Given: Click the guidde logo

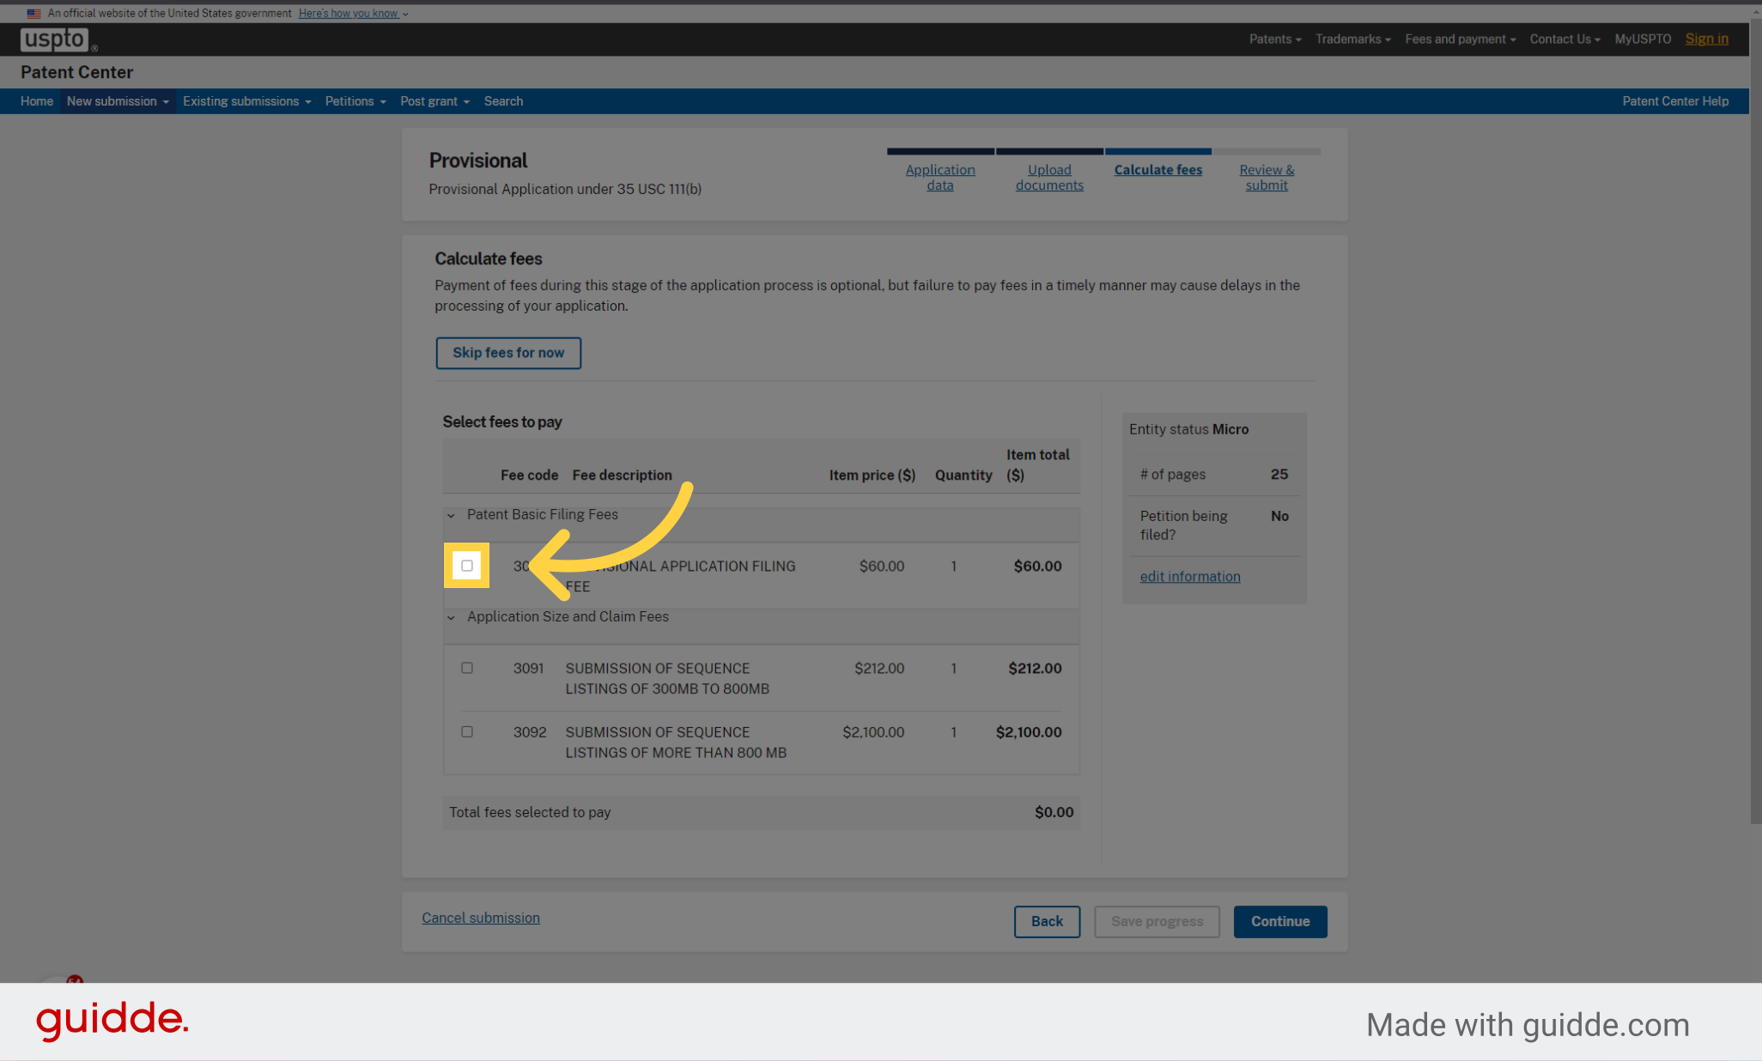Looking at the screenshot, I should [x=112, y=1021].
